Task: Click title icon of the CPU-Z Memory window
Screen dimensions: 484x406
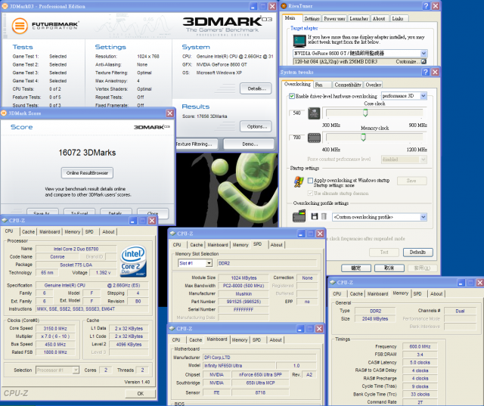Action: point(333,282)
